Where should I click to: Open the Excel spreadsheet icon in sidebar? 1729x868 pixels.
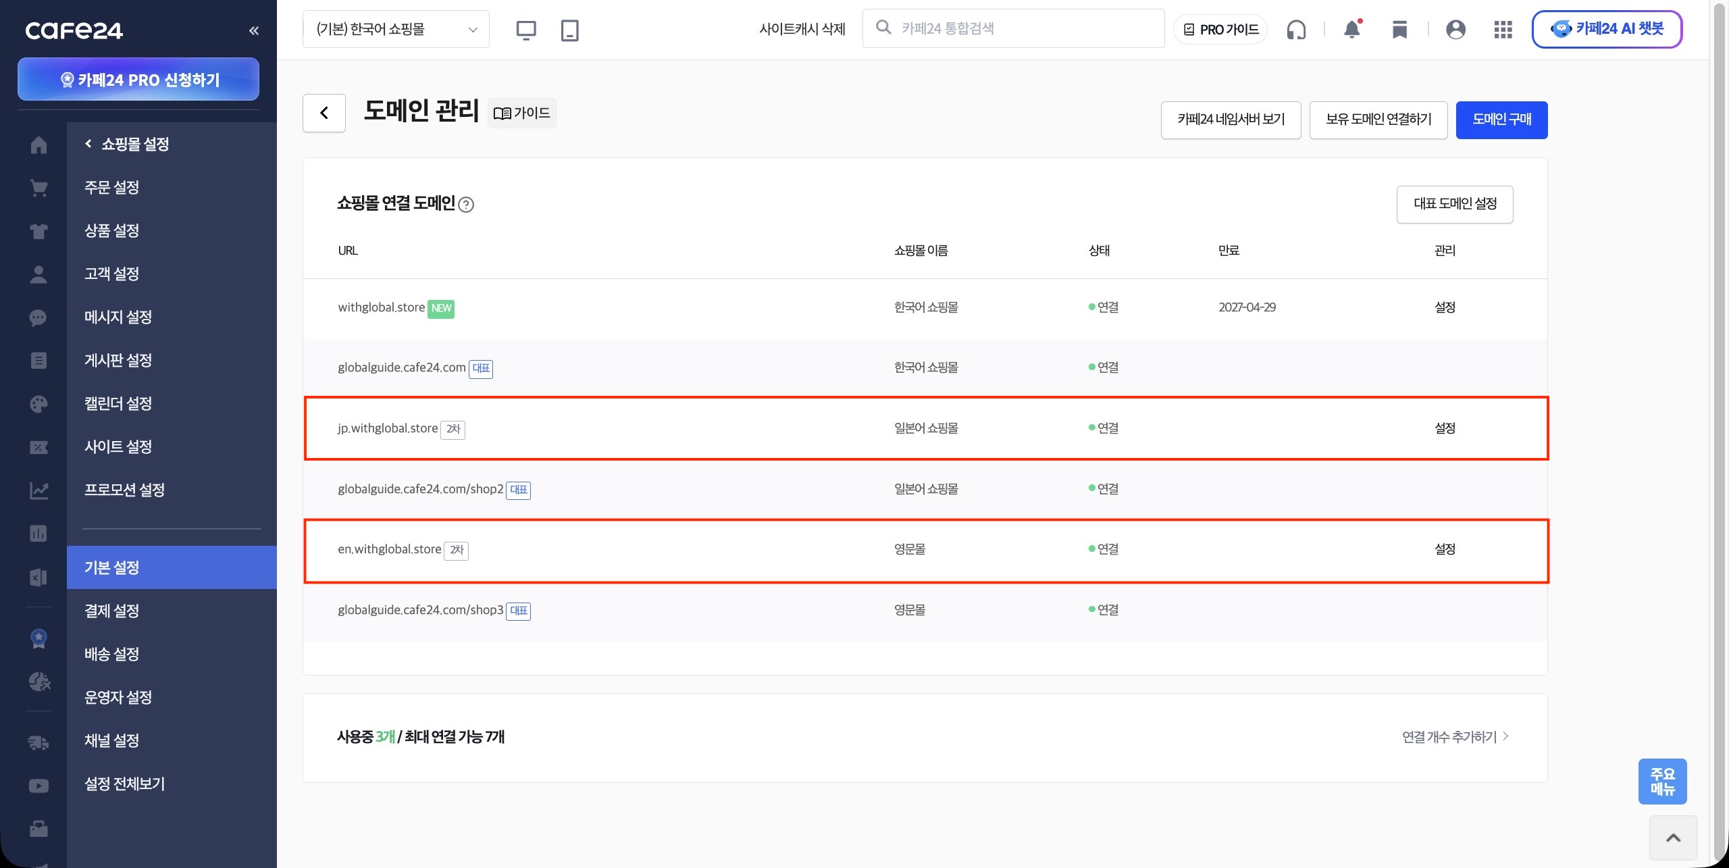click(38, 577)
